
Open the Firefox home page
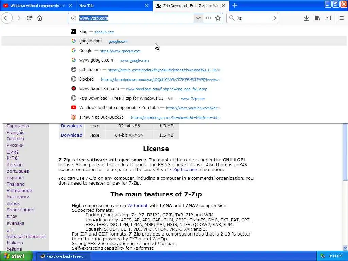click(x=40, y=18)
